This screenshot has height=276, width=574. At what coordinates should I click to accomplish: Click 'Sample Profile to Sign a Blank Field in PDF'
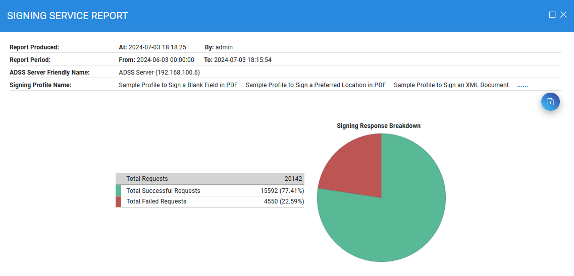pyautogui.click(x=178, y=85)
